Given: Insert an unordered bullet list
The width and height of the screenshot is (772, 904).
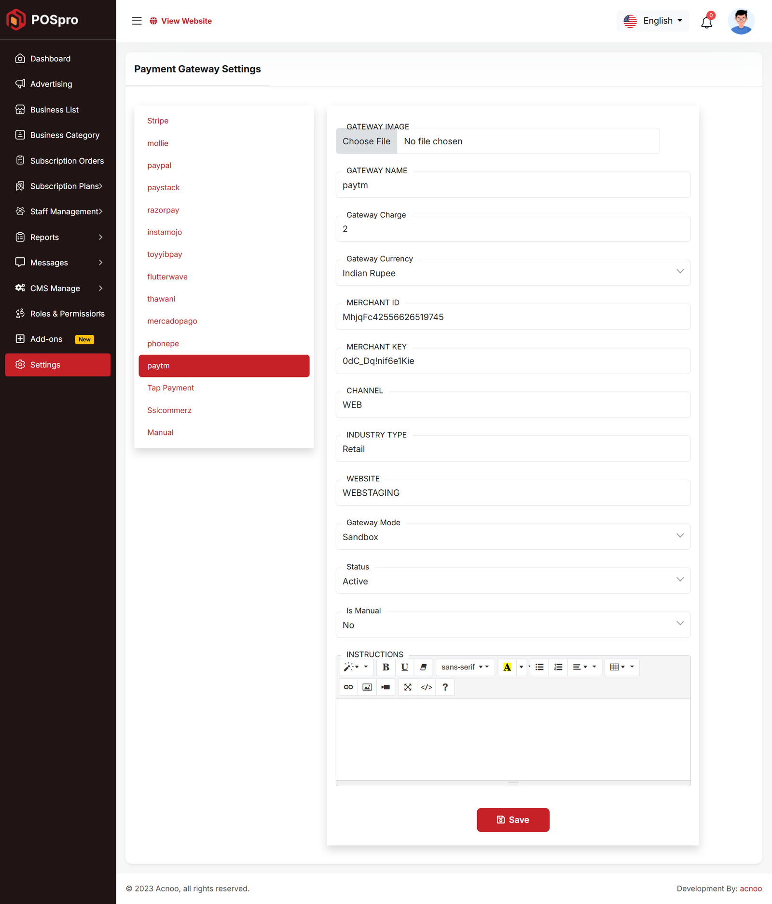Looking at the screenshot, I should (x=539, y=667).
